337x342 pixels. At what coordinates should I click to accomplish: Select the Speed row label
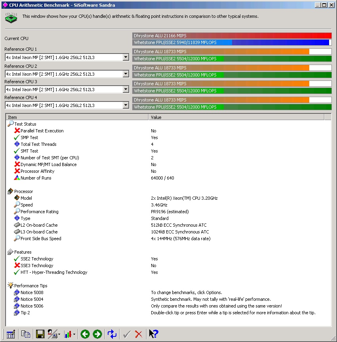(x=27, y=205)
